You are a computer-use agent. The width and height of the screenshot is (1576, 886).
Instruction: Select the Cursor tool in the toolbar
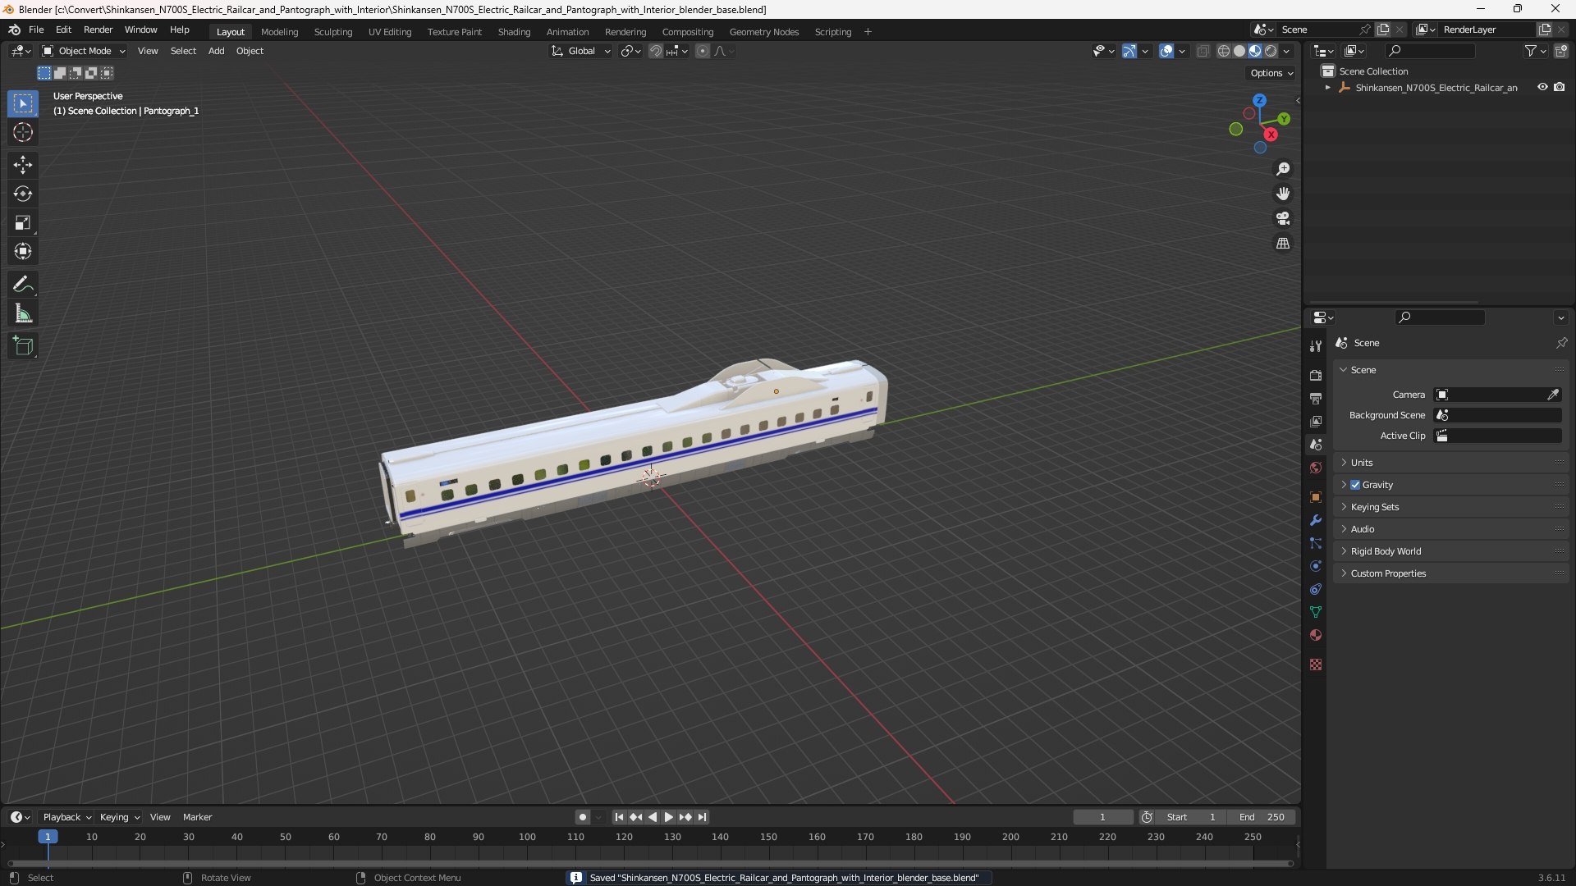click(23, 132)
